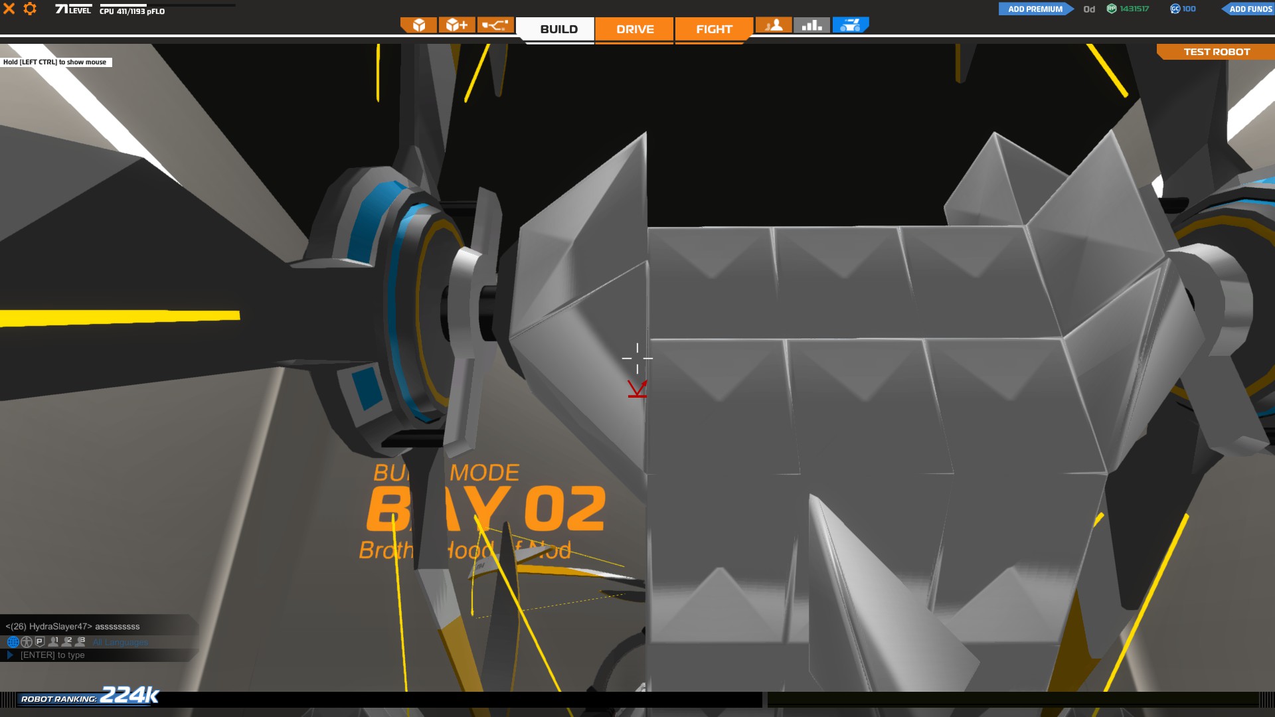Toggle private chat channel 2
The image size is (1275, 717).
click(66, 642)
